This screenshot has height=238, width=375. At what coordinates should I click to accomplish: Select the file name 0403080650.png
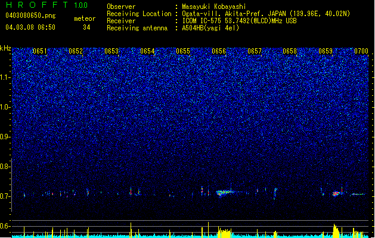click(x=30, y=15)
